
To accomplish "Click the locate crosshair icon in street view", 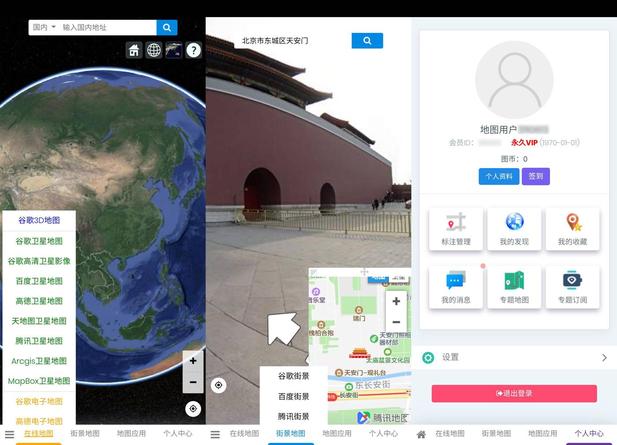I will coord(219,385).
